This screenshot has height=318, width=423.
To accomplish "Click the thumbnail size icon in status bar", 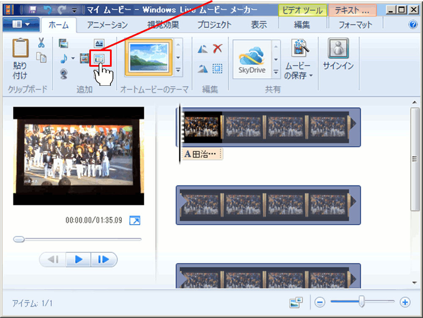I will (296, 302).
